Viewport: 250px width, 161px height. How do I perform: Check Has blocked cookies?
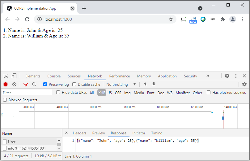209,92
